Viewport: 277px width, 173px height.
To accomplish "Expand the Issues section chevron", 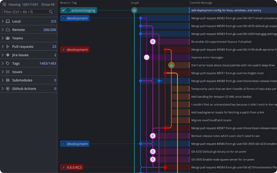I will click(x=3, y=72).
